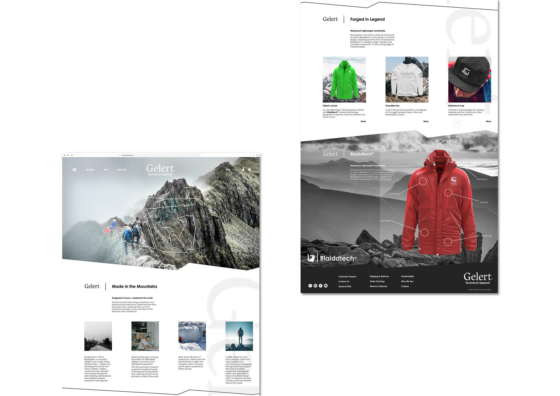The height and width of the screenshot is (396, 560).
Task: Click the 'Made in the Mountains' heading
Action: pyautogui.click(x=134, y=287)
